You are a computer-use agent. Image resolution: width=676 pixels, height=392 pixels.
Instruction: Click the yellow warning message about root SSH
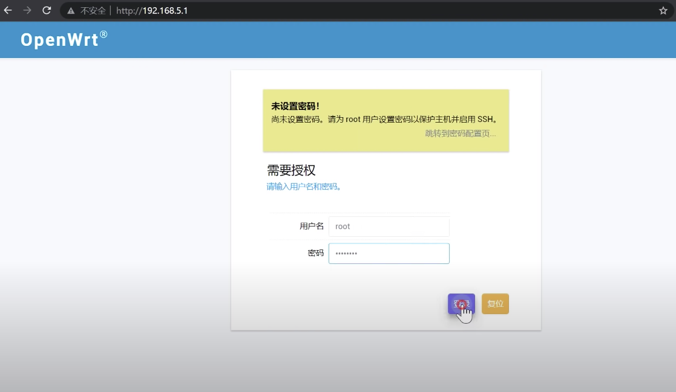tap(385, 120)
